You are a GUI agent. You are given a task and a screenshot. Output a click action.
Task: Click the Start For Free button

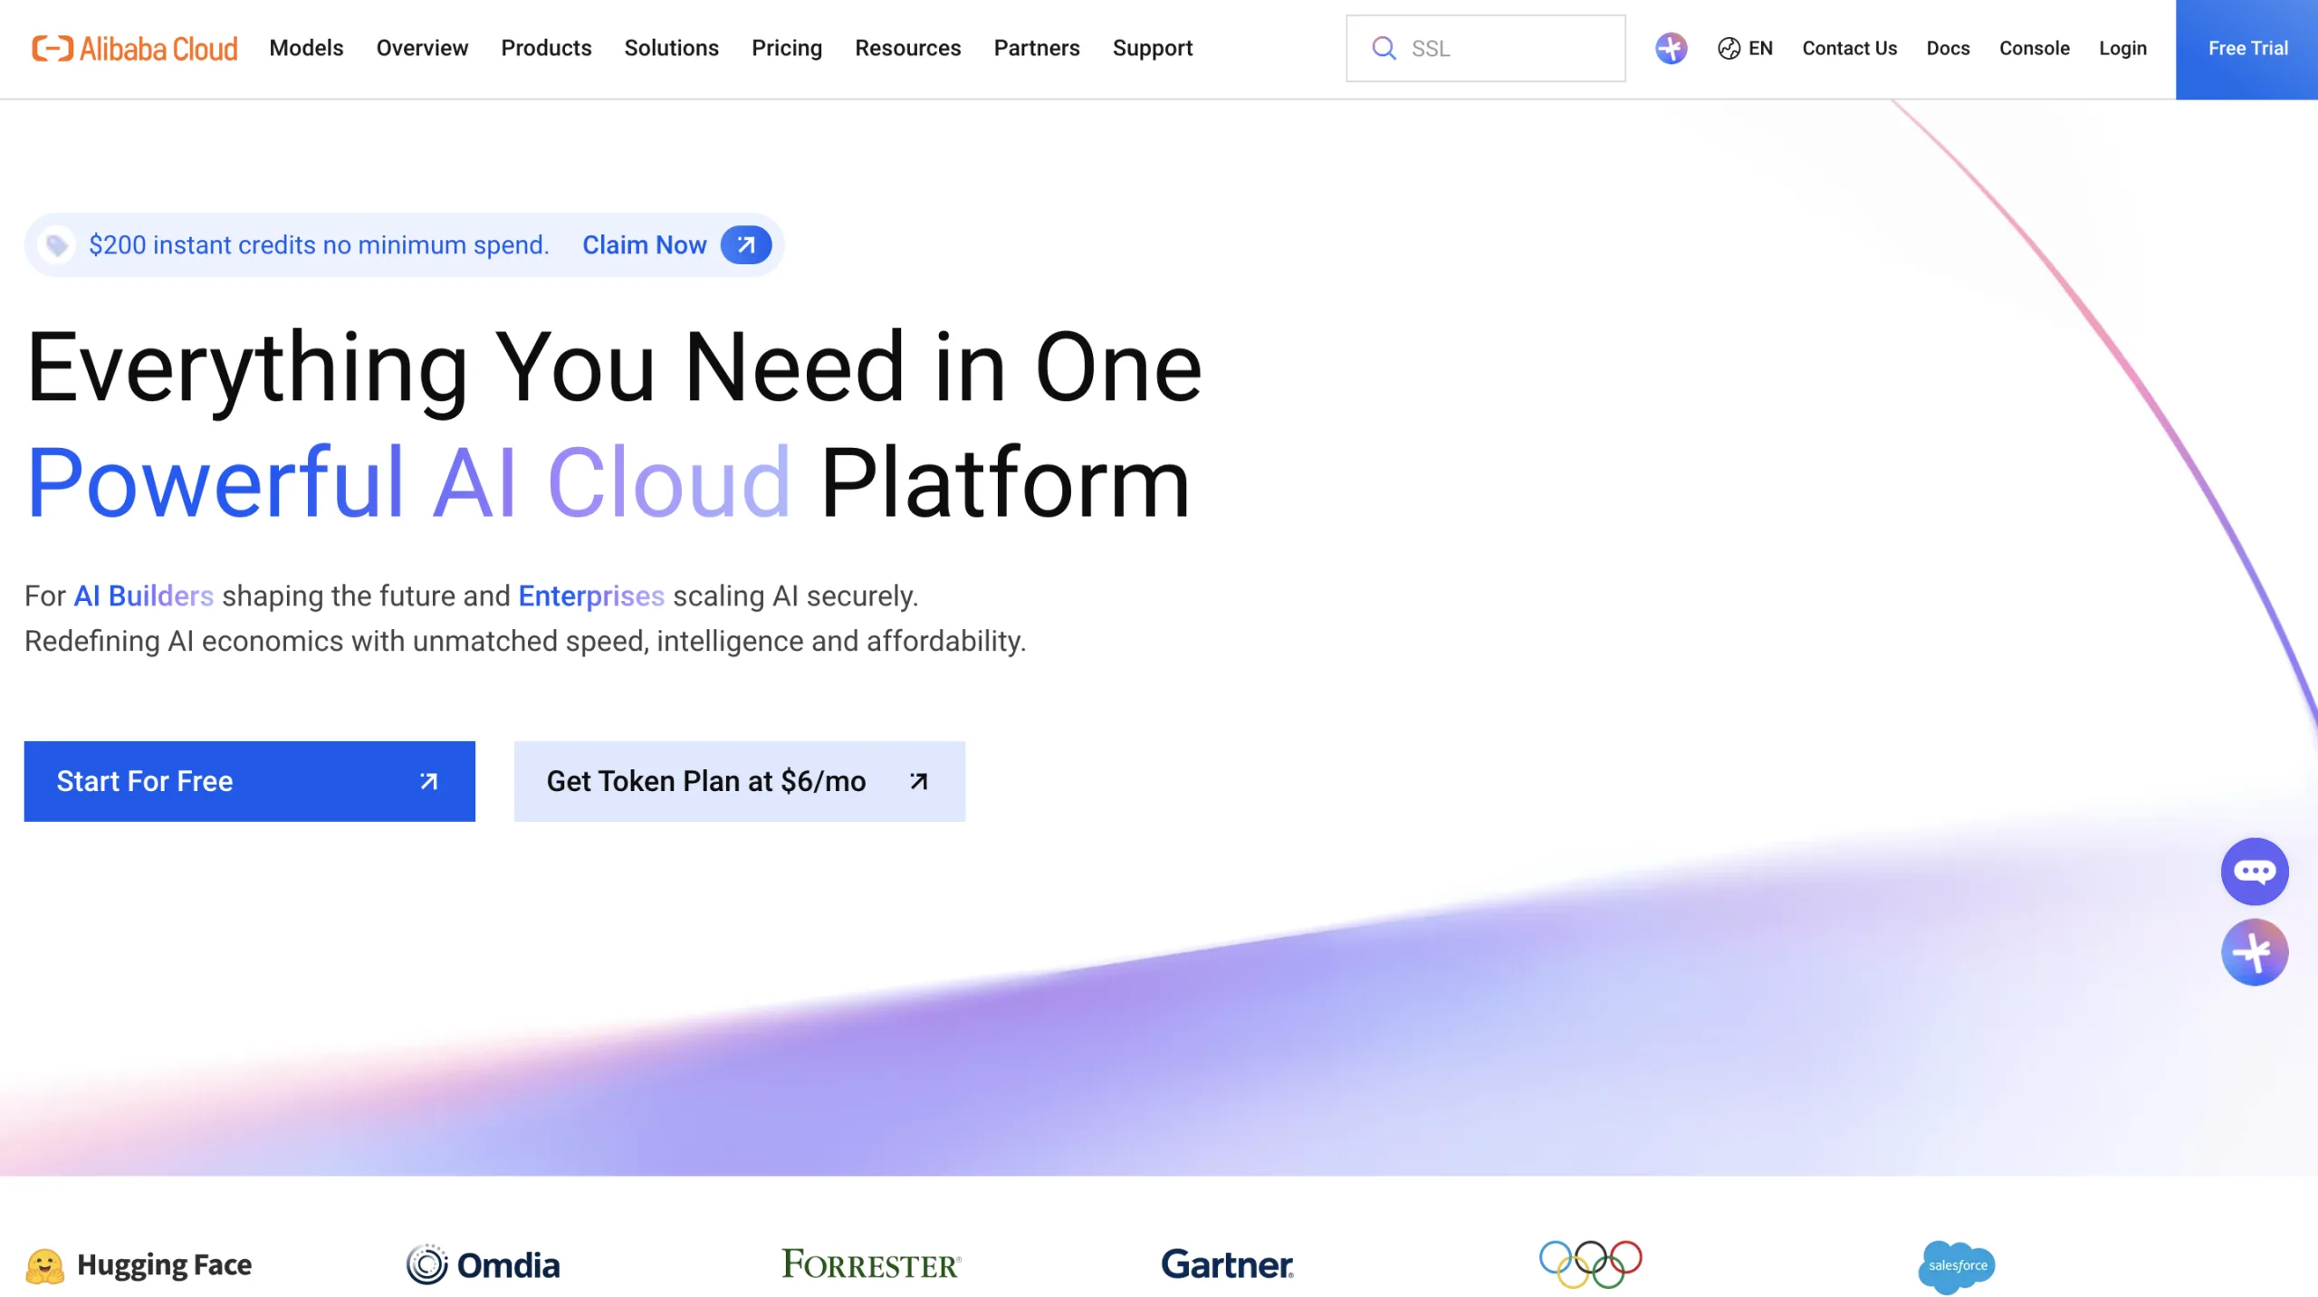(249, 780)
